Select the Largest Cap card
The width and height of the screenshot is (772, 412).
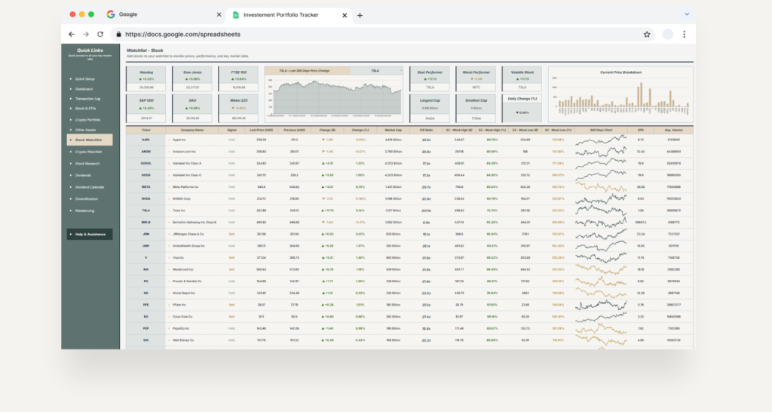coord(429,109)
